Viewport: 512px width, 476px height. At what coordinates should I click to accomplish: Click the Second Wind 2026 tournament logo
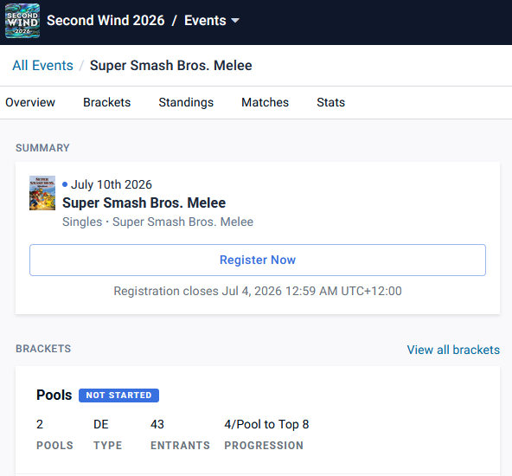tap(22, 21)
